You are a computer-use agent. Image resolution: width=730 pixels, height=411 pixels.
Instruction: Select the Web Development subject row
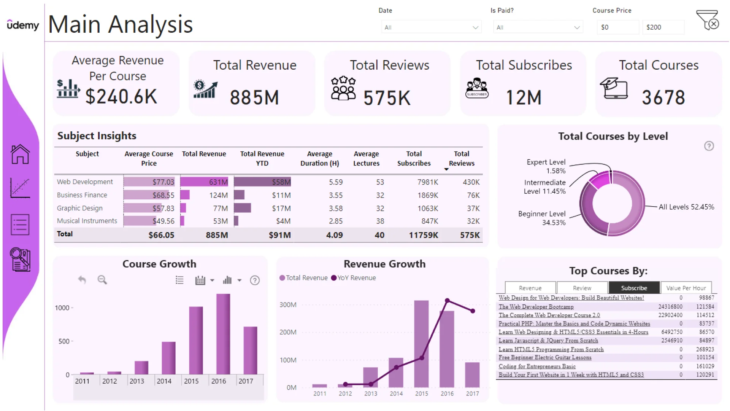click(x=268, y=182)
